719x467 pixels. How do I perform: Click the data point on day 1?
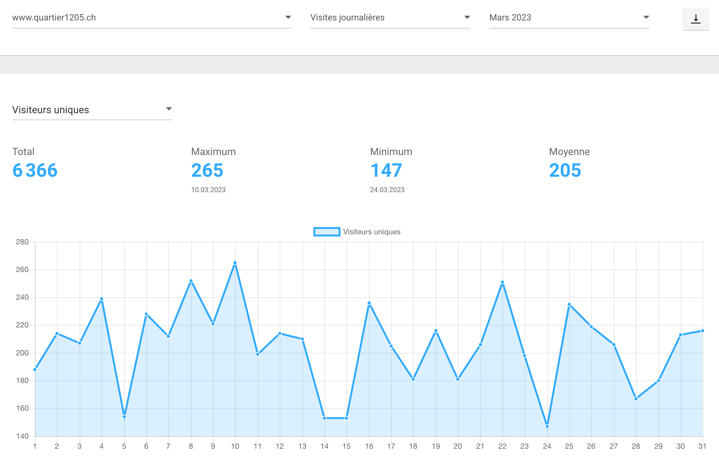(x=35, y=370)
